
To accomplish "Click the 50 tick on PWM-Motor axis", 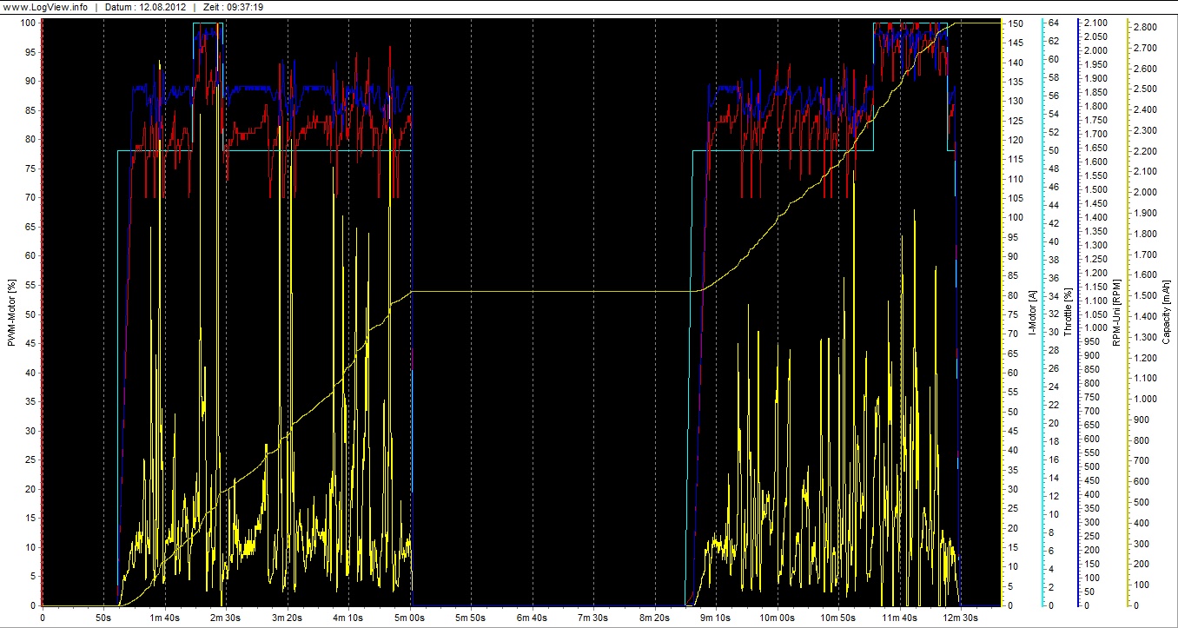I will 31,314.
